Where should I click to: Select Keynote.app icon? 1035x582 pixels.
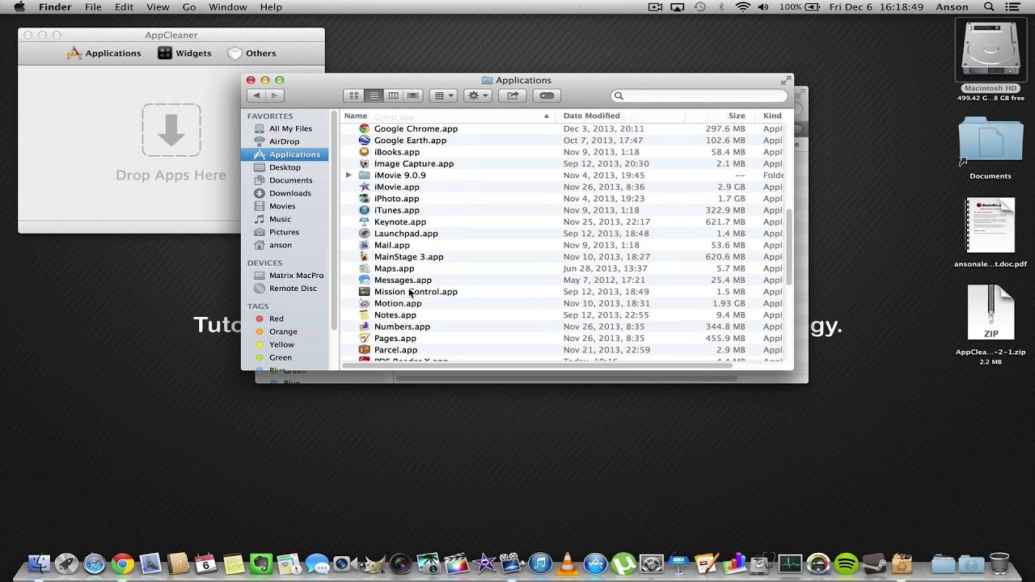pos(364,221)
